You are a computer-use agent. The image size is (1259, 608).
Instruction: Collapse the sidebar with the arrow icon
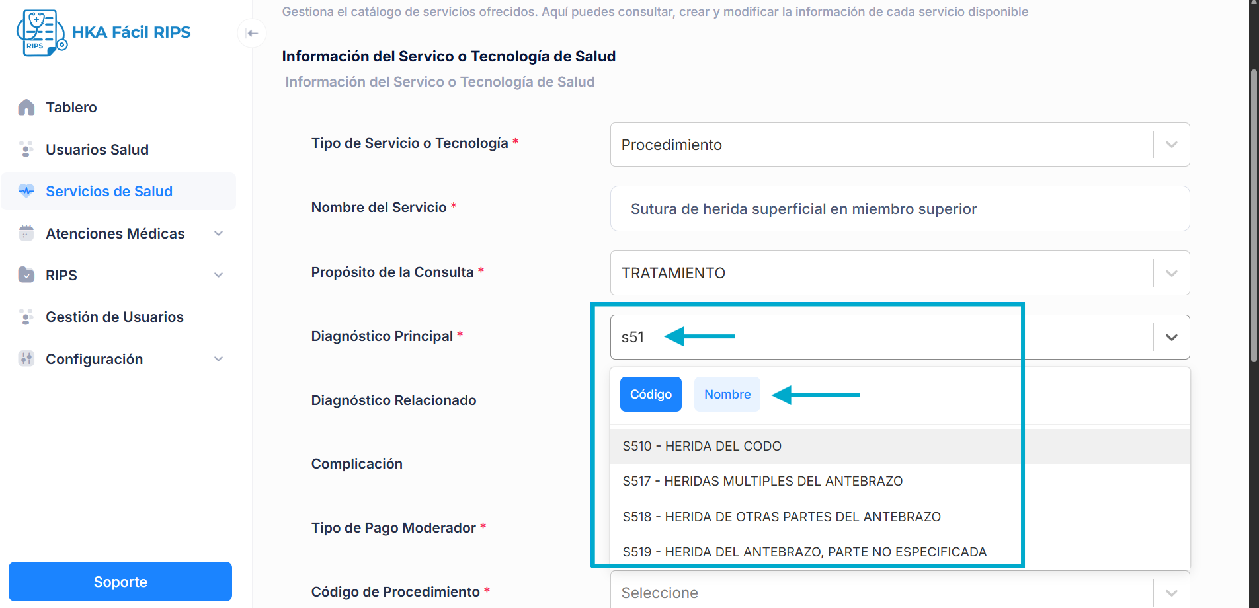(x=252, y=34)
